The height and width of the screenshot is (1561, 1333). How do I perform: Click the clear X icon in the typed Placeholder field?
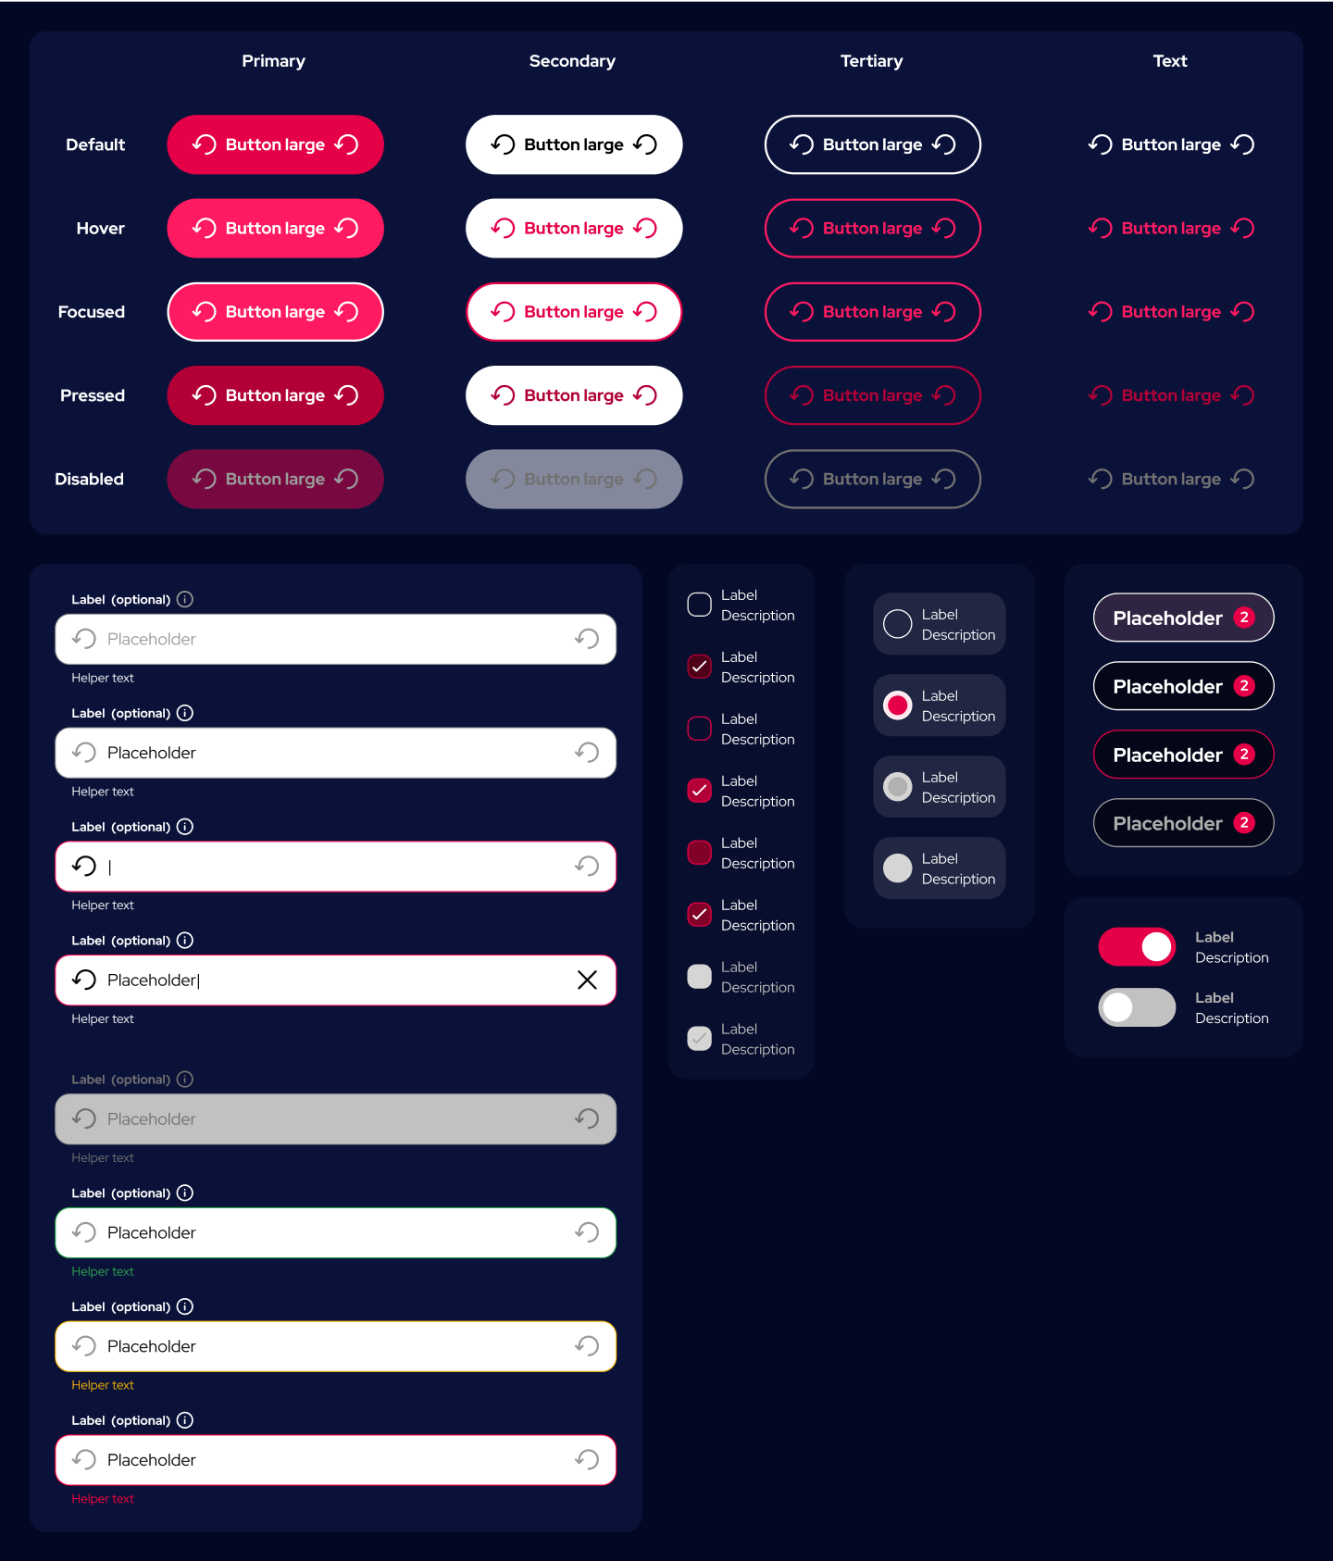point(587,980)
